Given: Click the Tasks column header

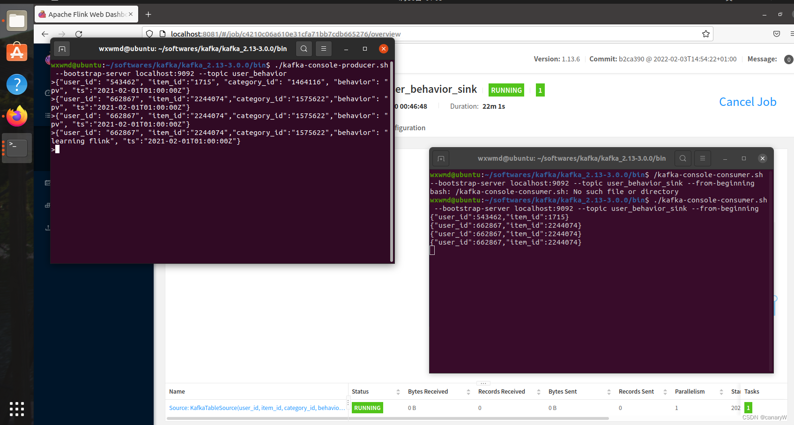Looking at the screenshot, I should point(752,391).
